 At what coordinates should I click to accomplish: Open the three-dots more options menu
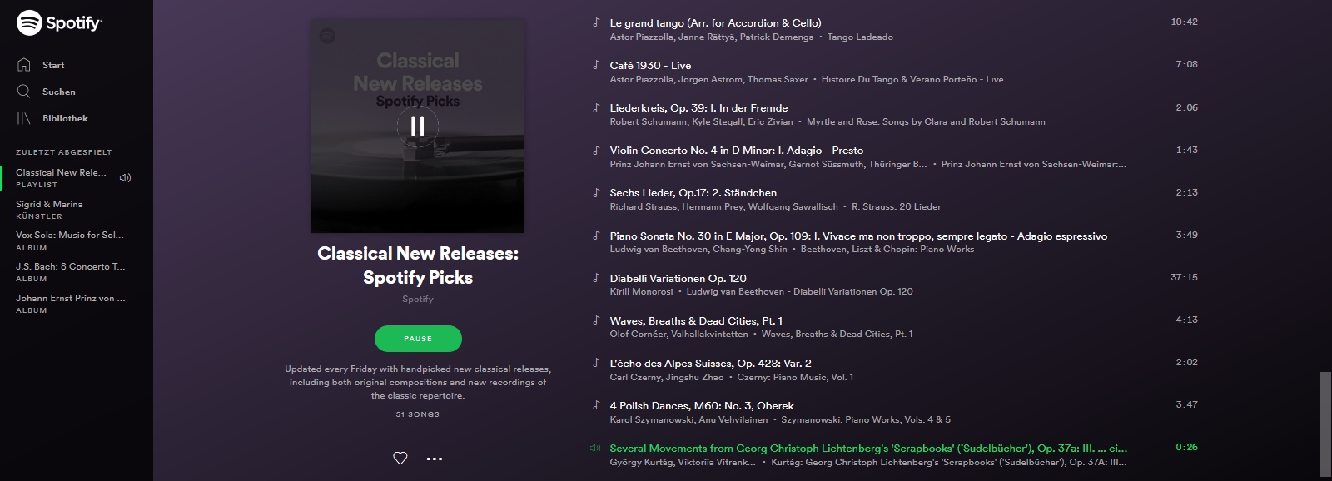435,459
